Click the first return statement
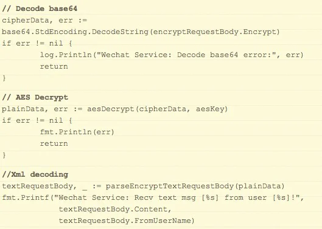Image resolution: width=322 pixels, height=229 pixels. (54, 66)
